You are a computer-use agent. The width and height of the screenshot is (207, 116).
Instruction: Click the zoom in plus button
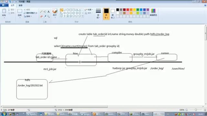205,110
